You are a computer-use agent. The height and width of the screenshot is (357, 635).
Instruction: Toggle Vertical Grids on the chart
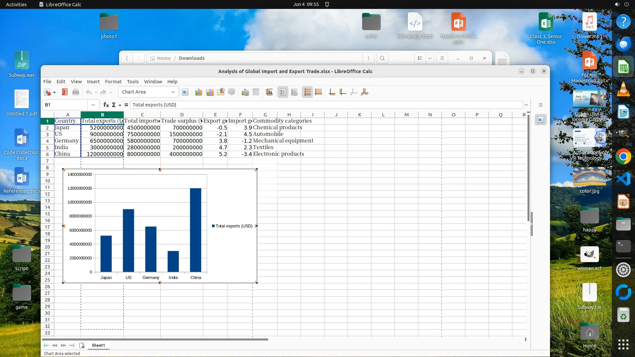click(318, 92)
